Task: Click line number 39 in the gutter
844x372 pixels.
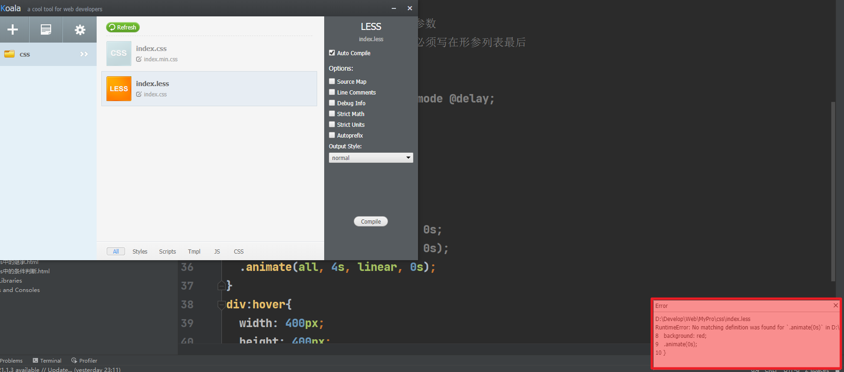Action: pos(187,323)
